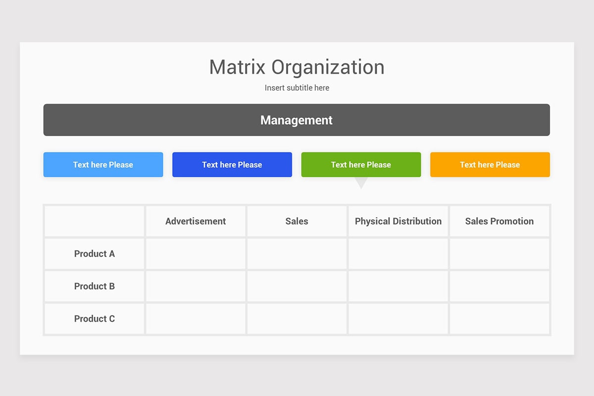This screenshot has width=594, height=396.
Task: Click the Product A Sales Promotion cell
Action: tap(499, 254)
